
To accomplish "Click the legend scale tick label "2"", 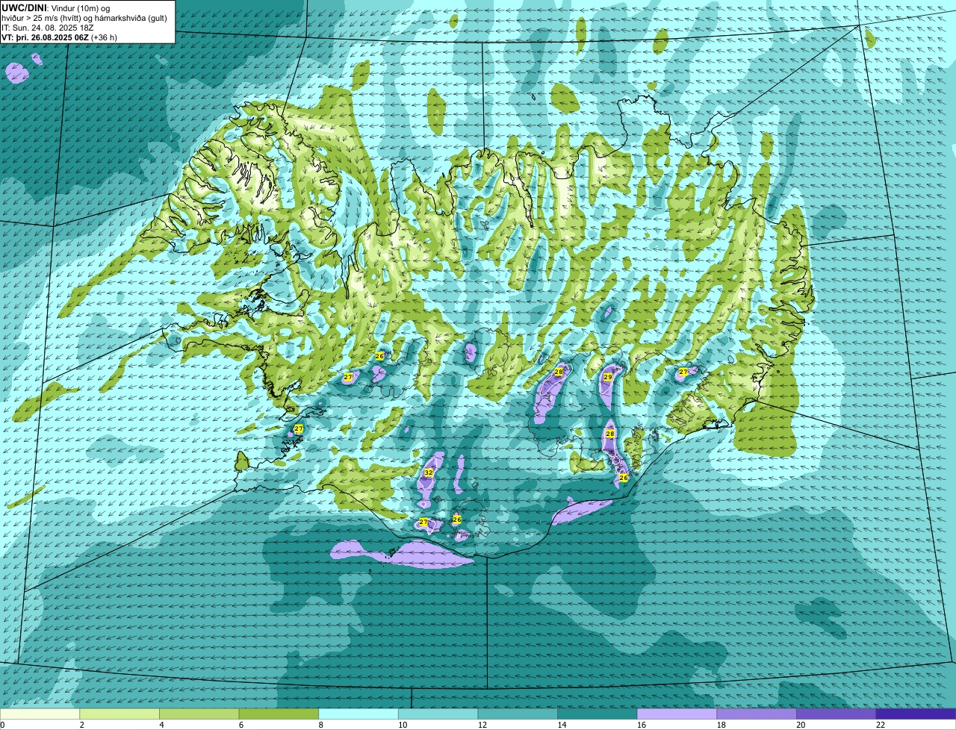I will [x=81, y=725].
